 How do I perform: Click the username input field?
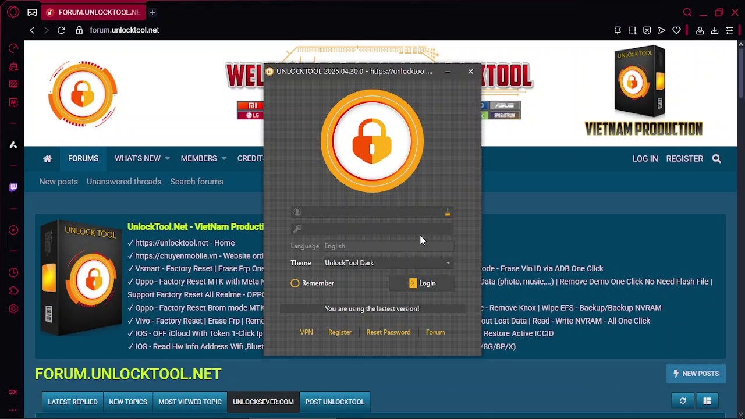point(372,212)
